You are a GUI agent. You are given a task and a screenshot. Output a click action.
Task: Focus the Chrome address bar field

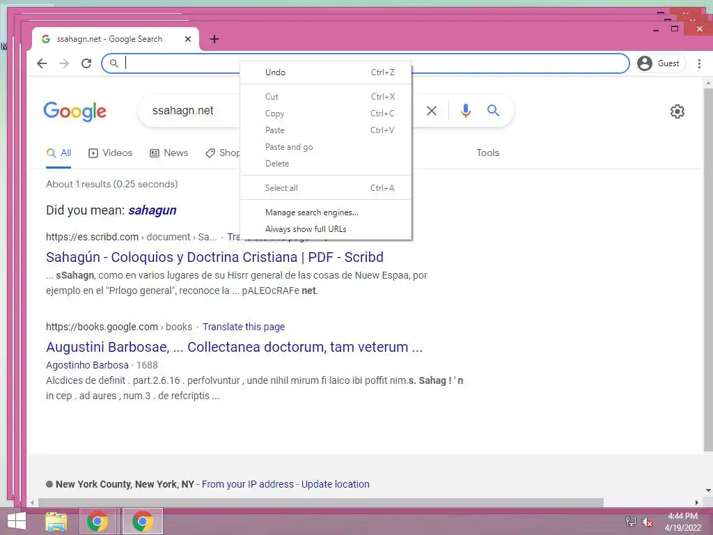(365, 63)
